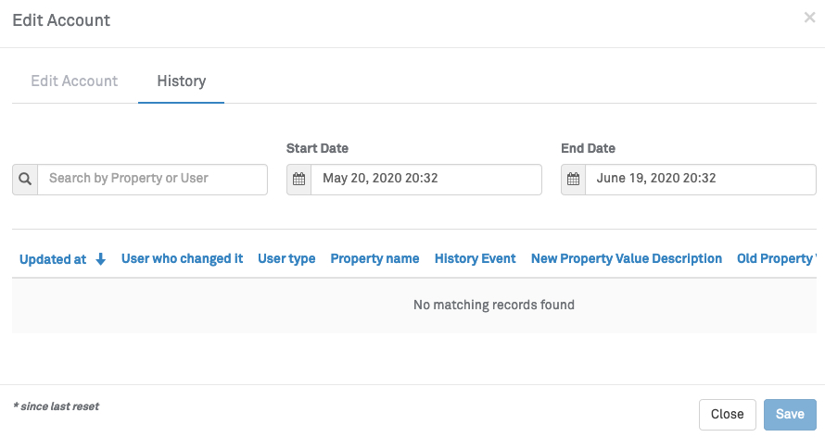
Task: Click the Start Date calendar icon
Action: click(x=298, y=180)
